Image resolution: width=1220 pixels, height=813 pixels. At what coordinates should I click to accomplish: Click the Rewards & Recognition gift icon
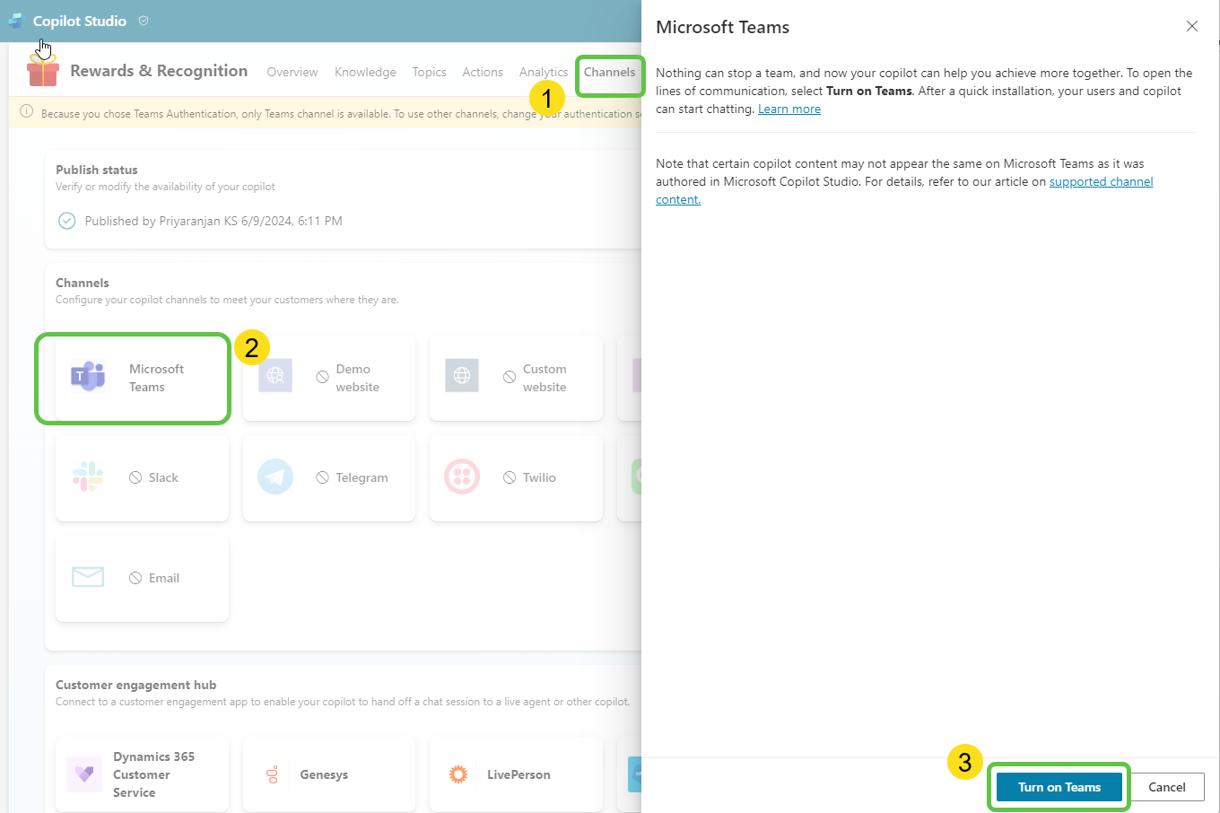click(43, 71)
